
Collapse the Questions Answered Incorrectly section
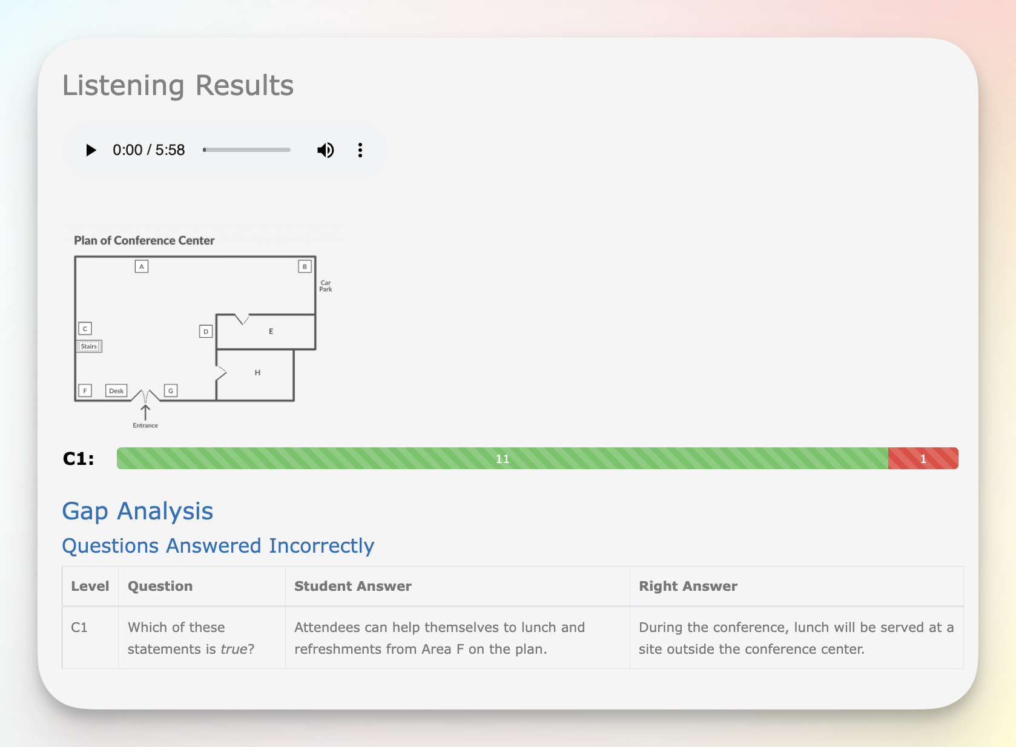[x=218, y=546]
